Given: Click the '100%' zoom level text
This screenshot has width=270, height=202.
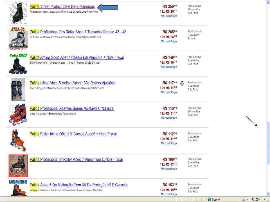Looking at the screenshot, I should [257, 199].
